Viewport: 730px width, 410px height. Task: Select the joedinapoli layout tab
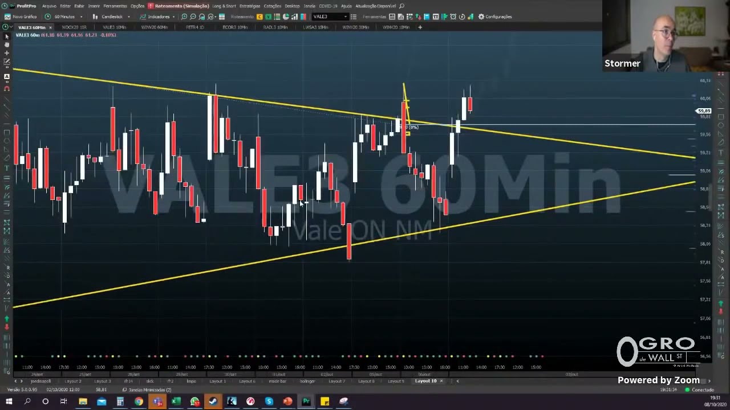pyautogui.click(x=41, y=381)
